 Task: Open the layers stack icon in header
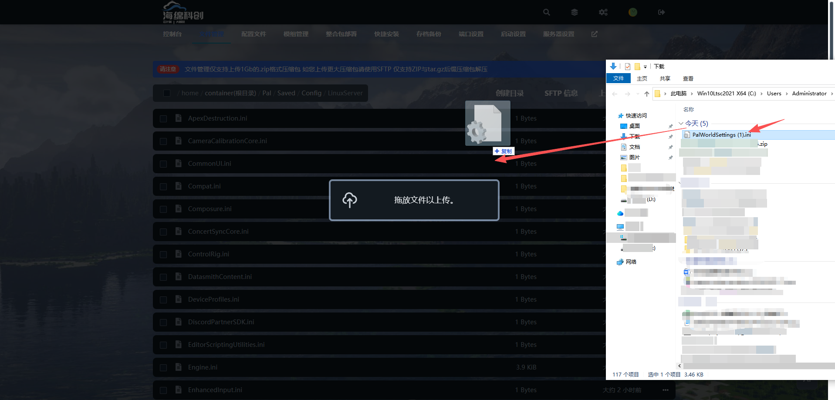pyautogui.click(x=575, y=12)
